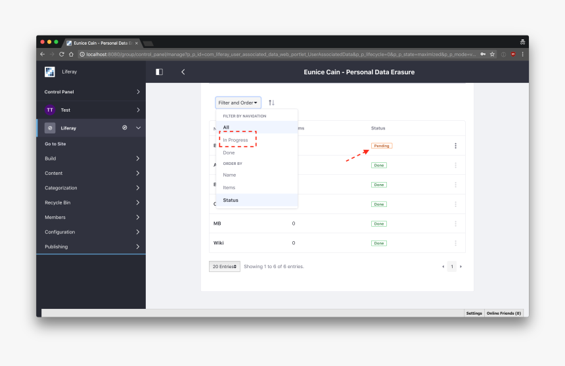565x366 pixels.
Task: Open the Filter and Order dropdown
Action: pyautogui.click(x=238, y=103)
